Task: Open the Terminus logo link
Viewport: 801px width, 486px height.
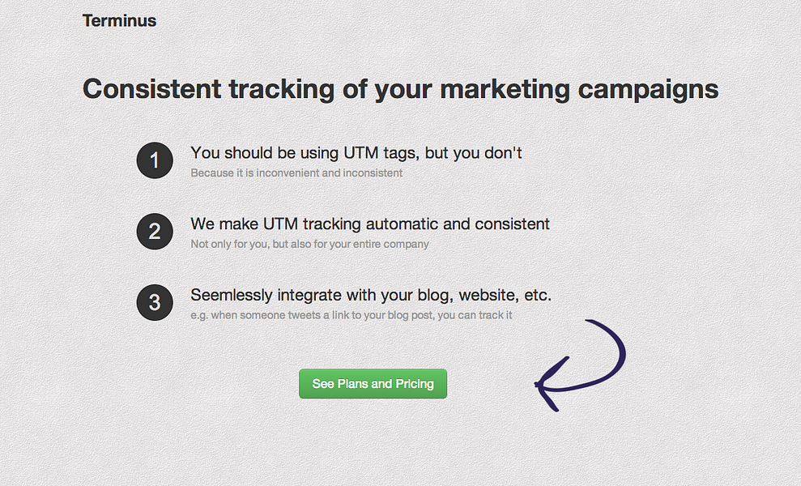Action: (120, 20)
